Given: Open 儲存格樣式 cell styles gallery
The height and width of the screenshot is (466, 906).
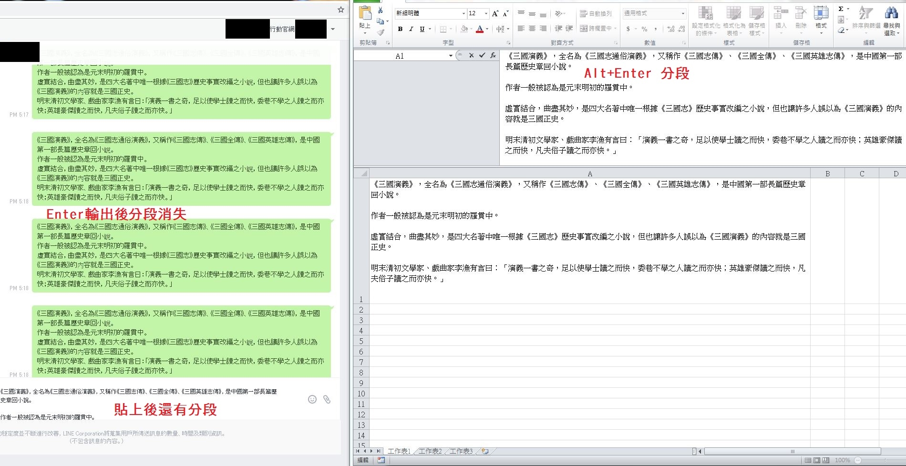Looking at the screenshot, I should [x=757, y=21].
